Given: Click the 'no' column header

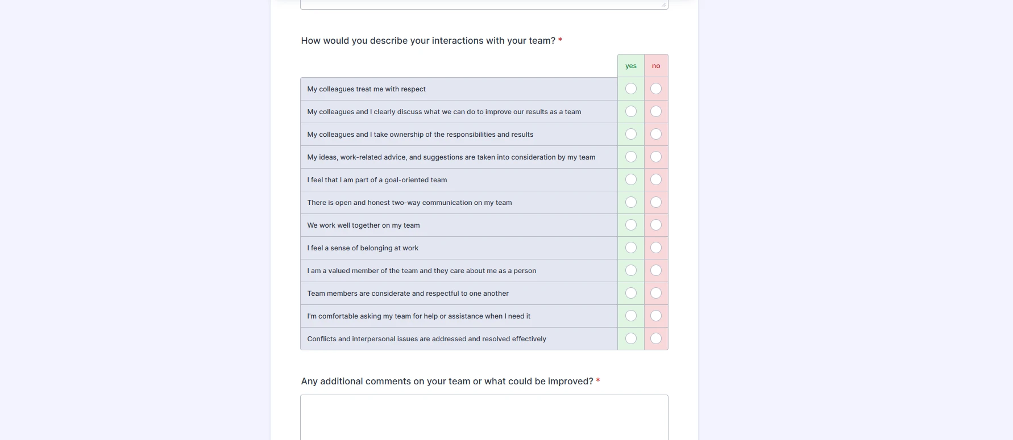Looking at the screenshot, I should (x=656, y=65).
